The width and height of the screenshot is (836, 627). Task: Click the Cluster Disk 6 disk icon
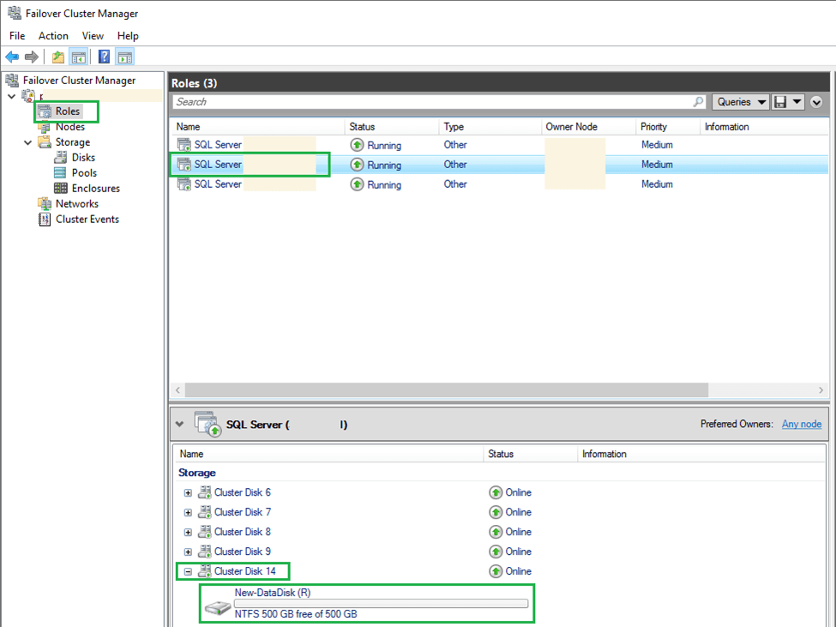point(205,492)
